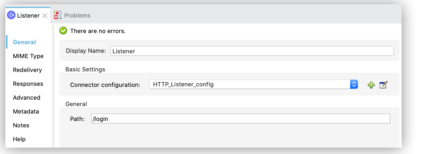Click Help in the sidebar
The width and height of the screenshot is (431, 154).
pos(19,139)
